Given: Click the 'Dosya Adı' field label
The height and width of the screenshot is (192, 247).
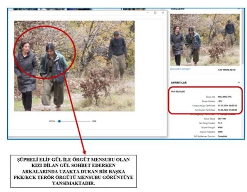Looking at the screenshot, I should click(211, 97).
